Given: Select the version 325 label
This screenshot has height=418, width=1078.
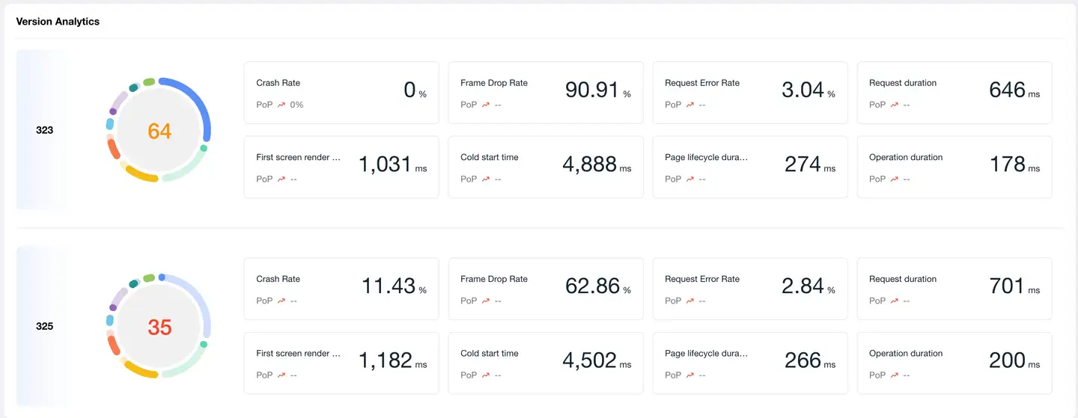Looking at the screenshot, I should click(45, 326).
